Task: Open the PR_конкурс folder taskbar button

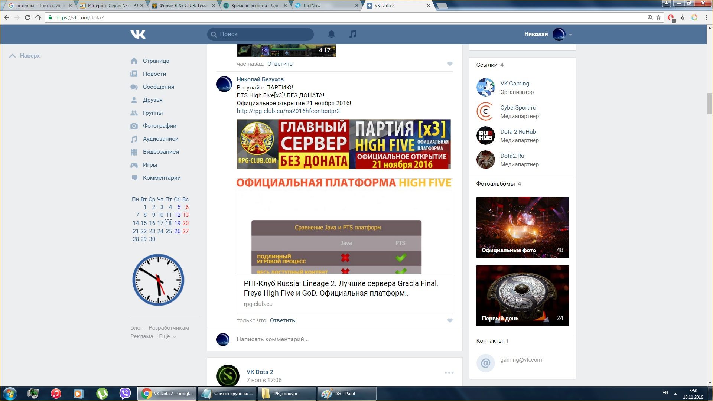Action: pyautogui.click(x=287, y=394)
